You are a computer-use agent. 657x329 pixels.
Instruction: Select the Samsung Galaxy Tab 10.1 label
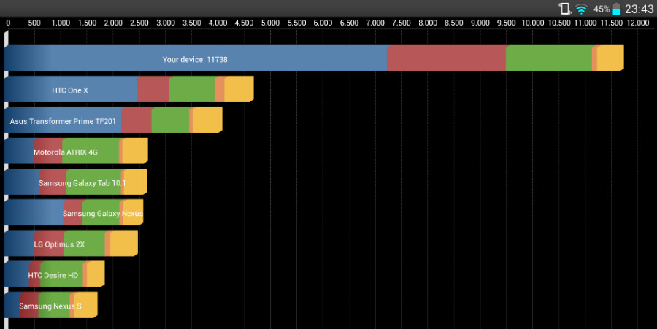coord(82,183)
